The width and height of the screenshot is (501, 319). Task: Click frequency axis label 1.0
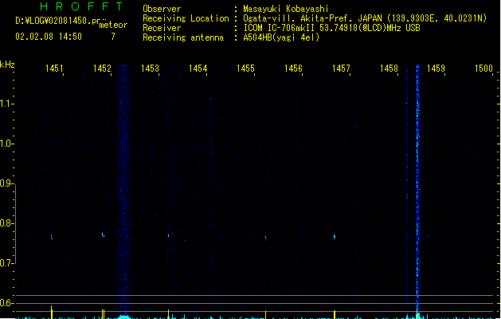pos(6,144)
